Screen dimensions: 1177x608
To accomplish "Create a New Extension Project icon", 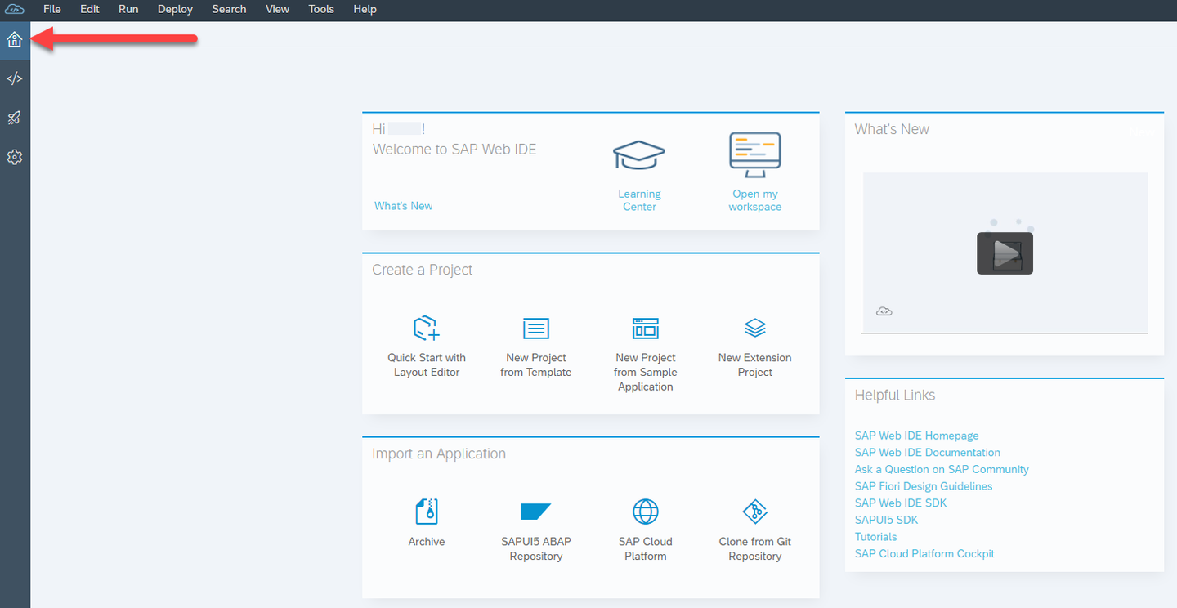I will click(x=755, y=328).
